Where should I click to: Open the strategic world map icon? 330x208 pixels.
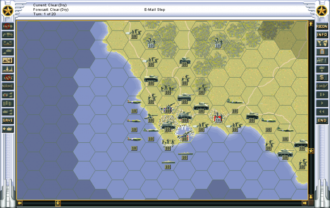pyautogui.click(x=322, y=43)
